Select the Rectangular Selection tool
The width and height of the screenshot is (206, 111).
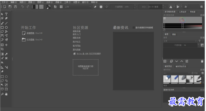point(2,77)
